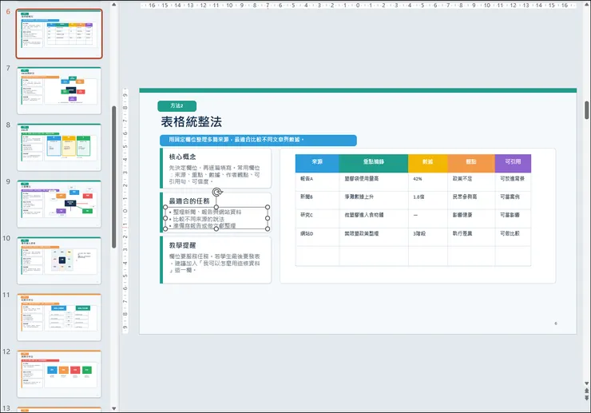This screenshot has height=413, width=591.
Task: Click the blue 來源 table header
Action: click(x=317, y=162)
